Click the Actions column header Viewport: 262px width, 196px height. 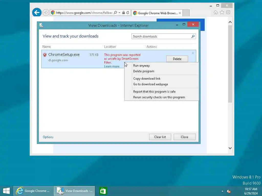(x=151, y=47)
